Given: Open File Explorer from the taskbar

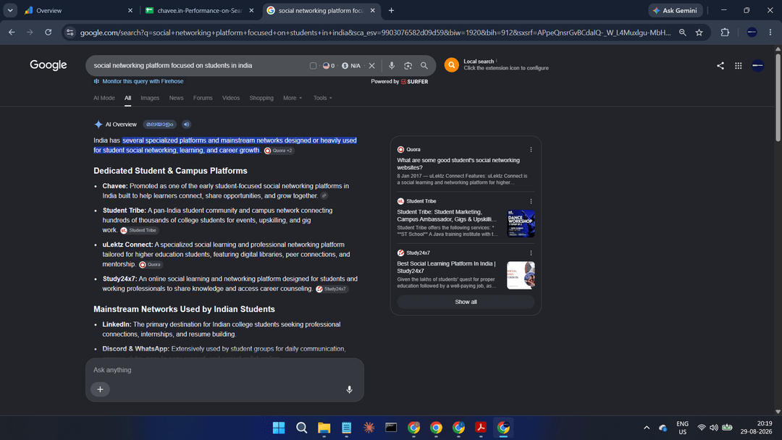Looking at the screenshot, I should point(324,428).
